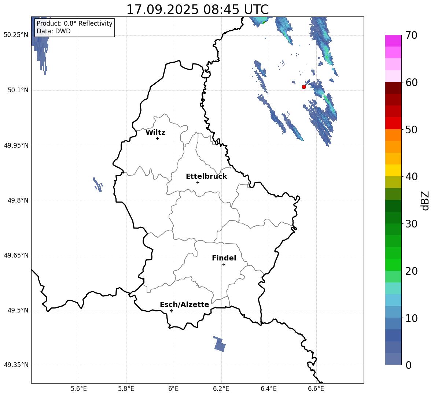The image size is (434, 396).
Task: Click the Wiltz station cross marker
Action: tap(158, 138)
